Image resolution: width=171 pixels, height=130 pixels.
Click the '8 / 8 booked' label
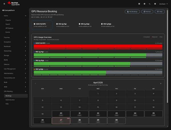159,43
